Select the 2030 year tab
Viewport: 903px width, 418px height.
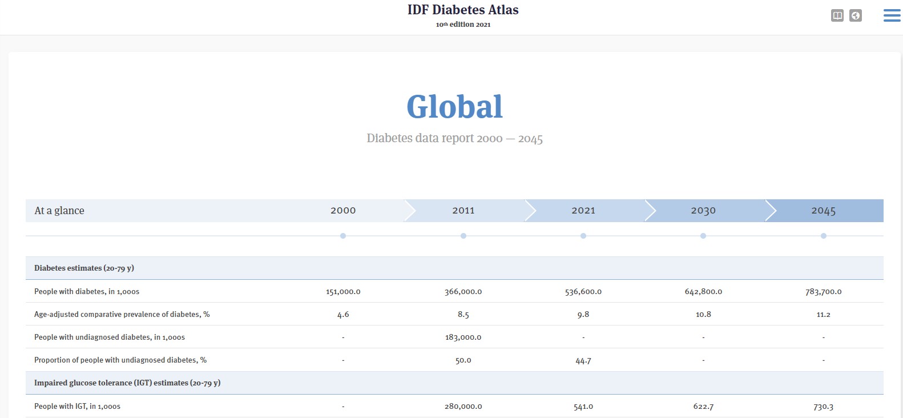(x=703, y=211)
